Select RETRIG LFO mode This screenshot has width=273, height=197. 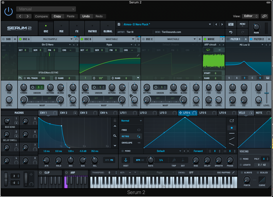tap(131, 136)
